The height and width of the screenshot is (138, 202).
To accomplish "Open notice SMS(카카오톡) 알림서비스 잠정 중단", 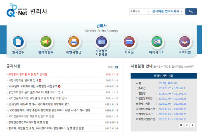I will [x=46, y=128].
